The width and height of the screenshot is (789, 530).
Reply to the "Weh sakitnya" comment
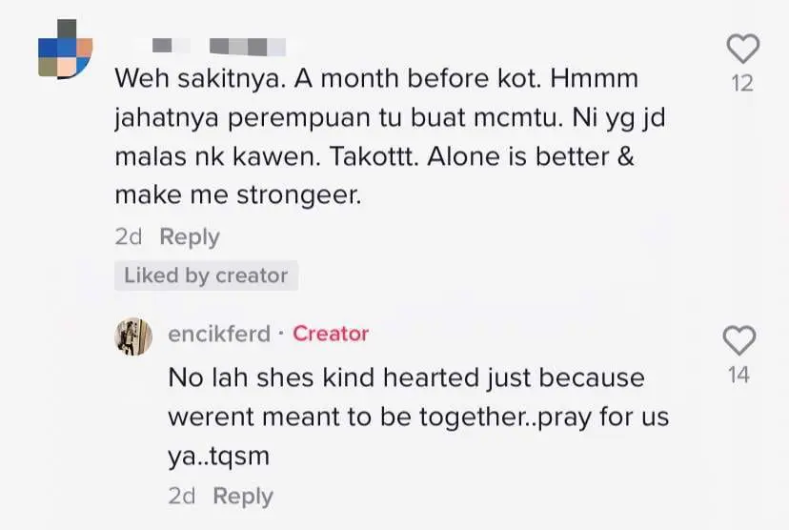click(189, 237)
